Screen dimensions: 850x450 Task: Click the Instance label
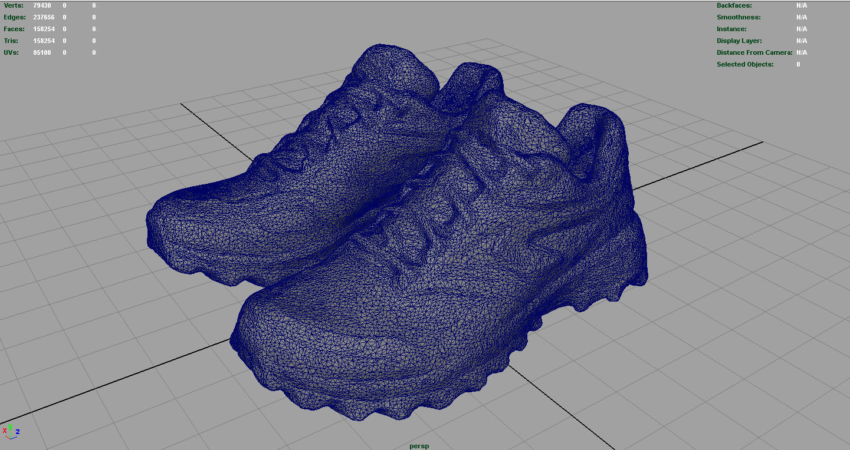(x=731, y=29)
